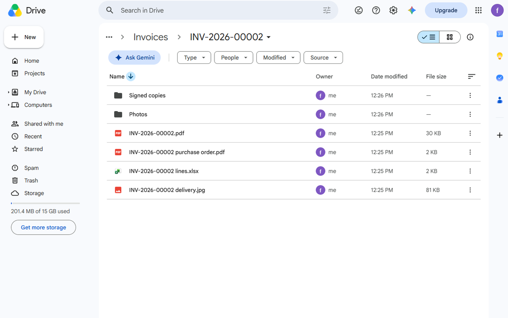Expand the My Drive tree

(x=9, y=92)
